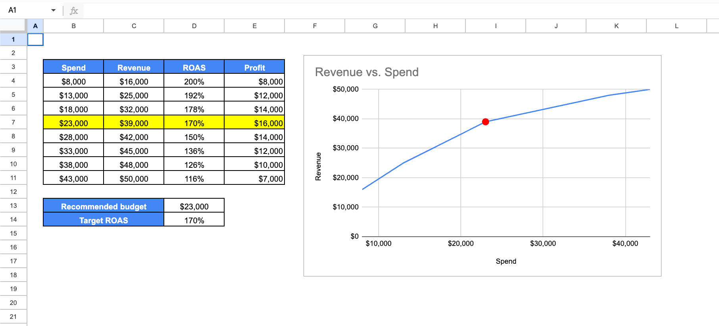The height and width of the screenshot is (326, 719).
Task: Click the Revenue vs. Spend chart title
Action: click(367, 72)
